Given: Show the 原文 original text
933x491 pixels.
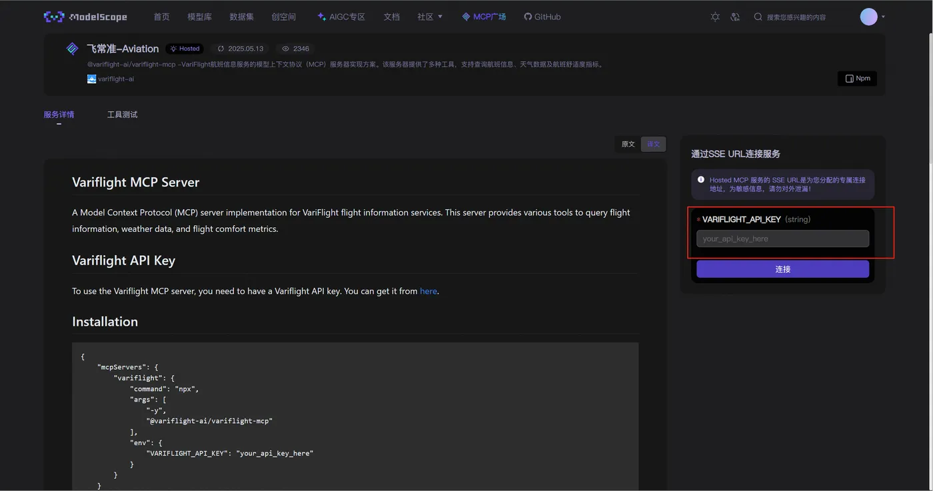Looking at the screenshot, I should 628,144.
